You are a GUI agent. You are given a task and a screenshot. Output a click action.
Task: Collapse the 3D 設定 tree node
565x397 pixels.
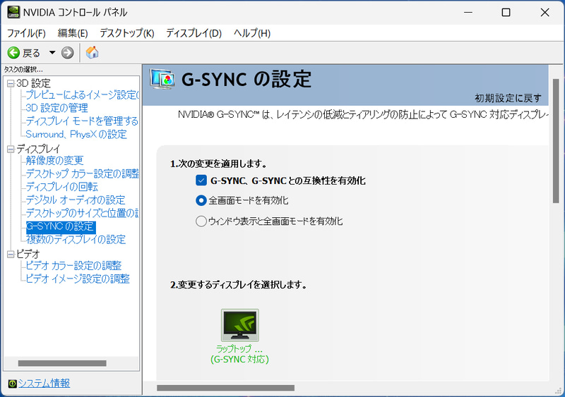[x=11, y=83]
